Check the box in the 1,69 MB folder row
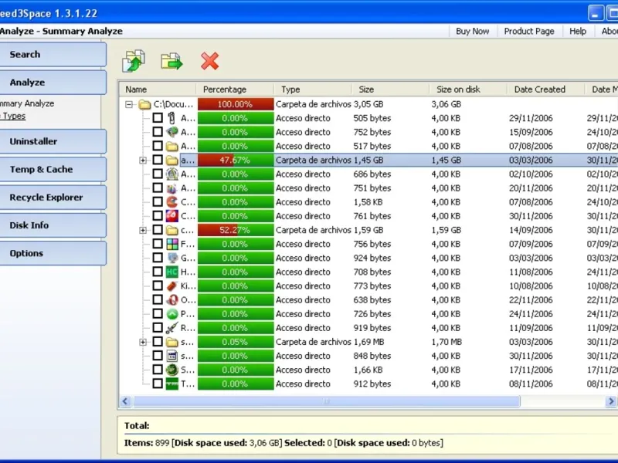 [158, 341]
